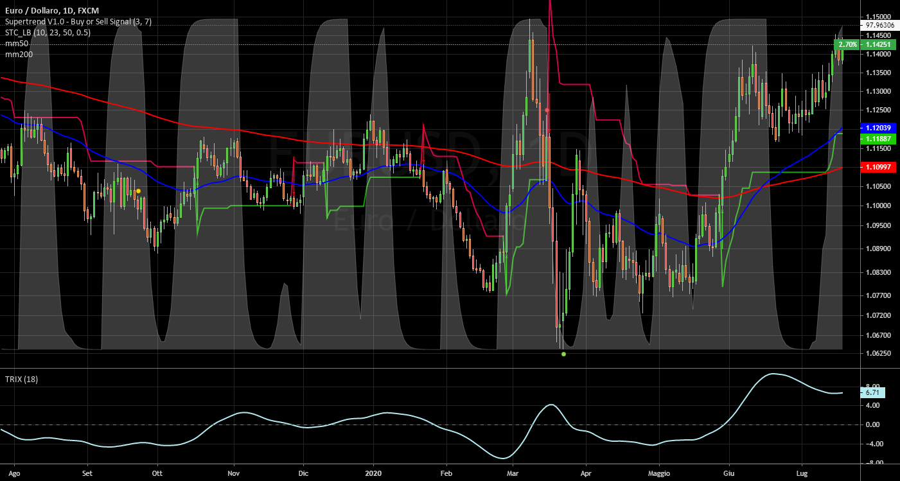Image resolution: width=900 pixels, height=481 pixels.
Task: Click the 1.13500 price axis level
Action: tap(878, 73)
